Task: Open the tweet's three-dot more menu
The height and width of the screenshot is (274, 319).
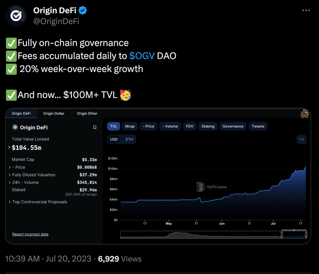Action: [306, 10]
